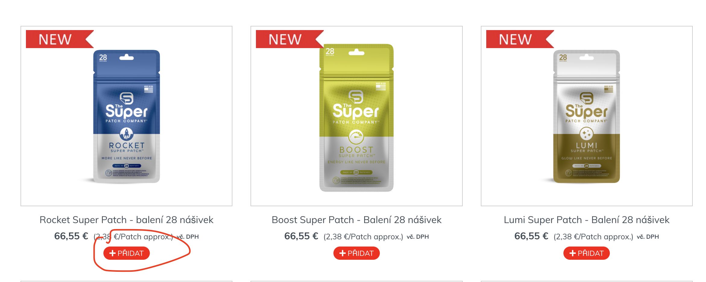This screenshot has height=282, width=706.
Task: Select the Boost Super Patch product image
Action: click(x=356, y=117)
